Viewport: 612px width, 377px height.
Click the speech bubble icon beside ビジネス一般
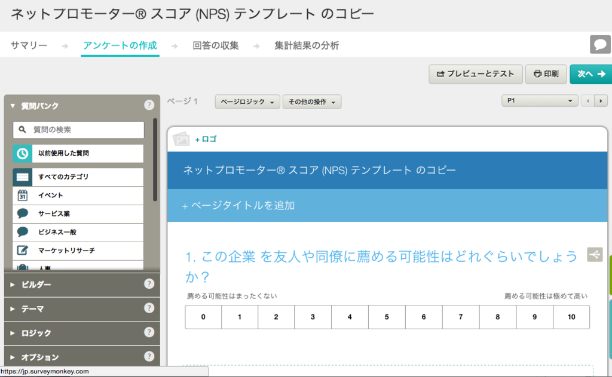[x=23, y=231]
